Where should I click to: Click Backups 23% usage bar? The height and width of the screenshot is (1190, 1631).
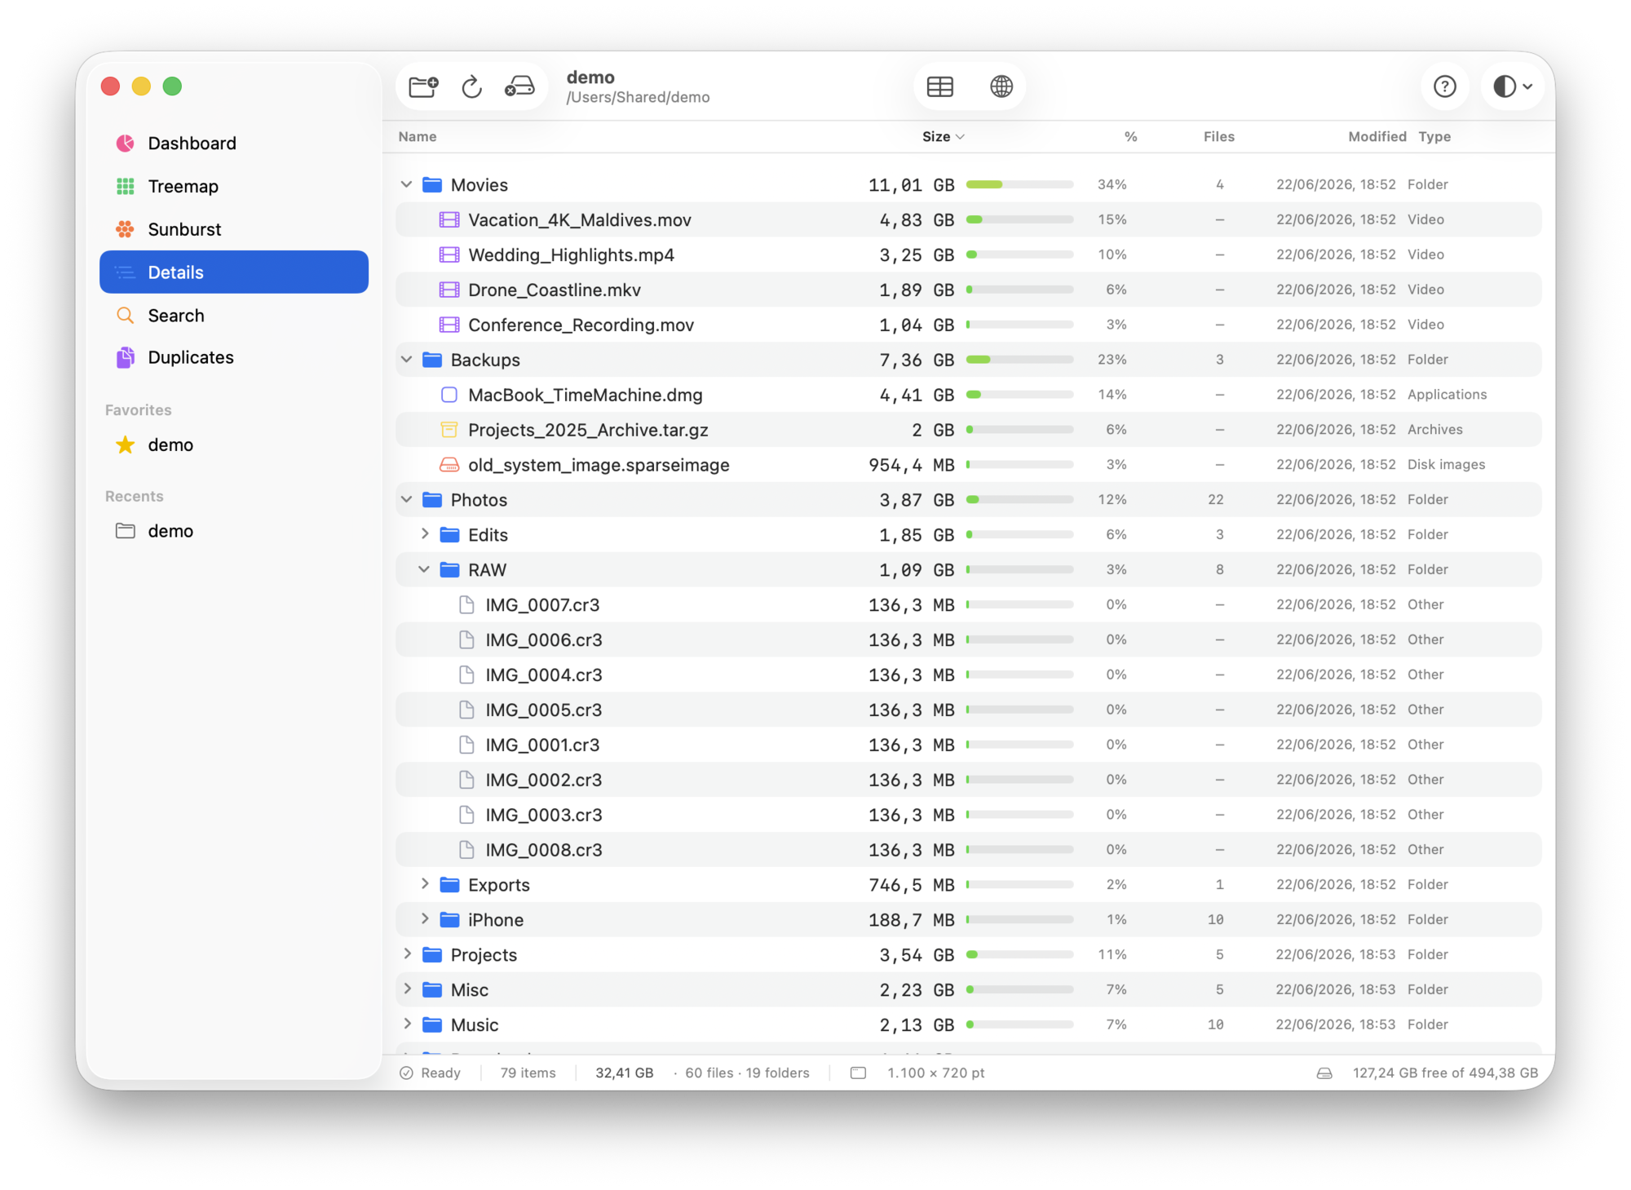1019,360
